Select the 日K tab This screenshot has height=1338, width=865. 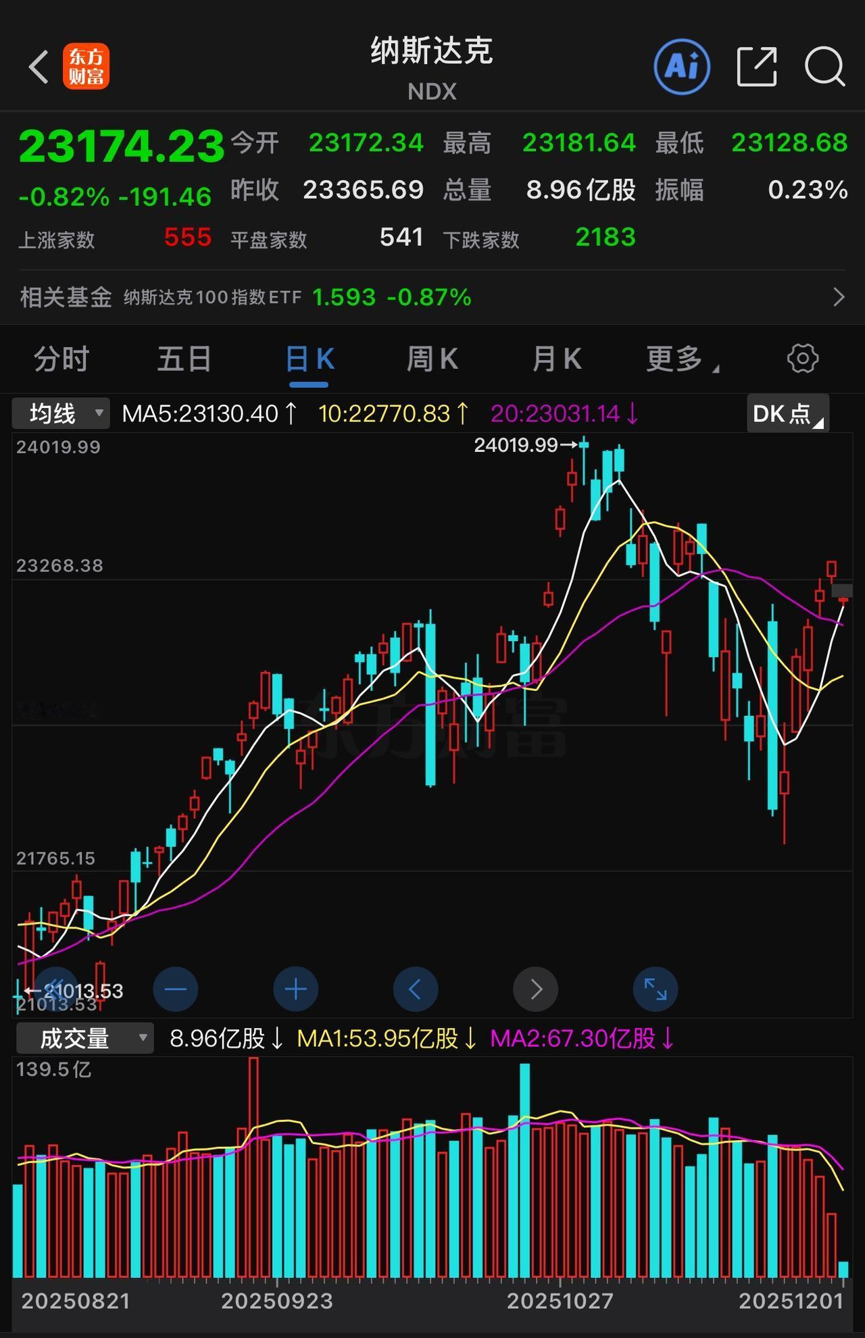pos(310,359)
